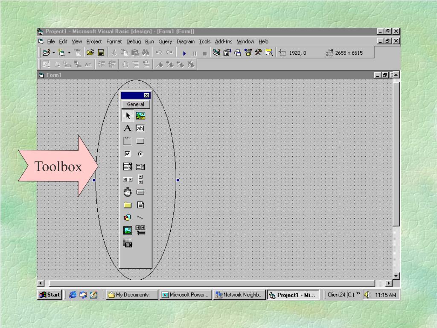Select the Timer control (stopwatch)
The width and height of the screenshot is (437, 328).
pos(128,192)
